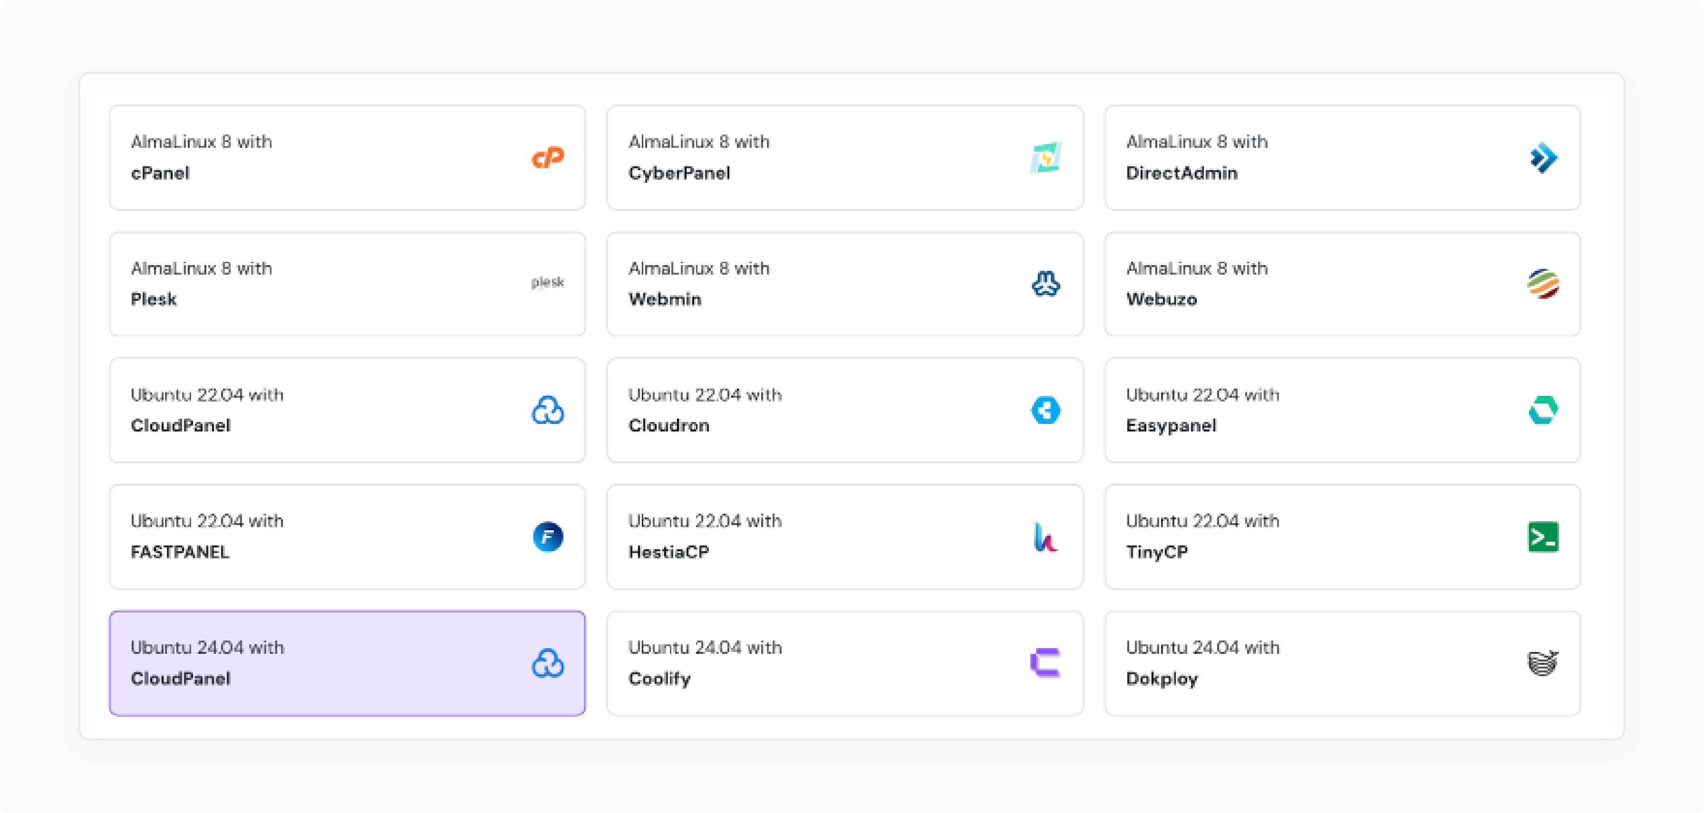Screen dimensions: 1704x813
Task: Click 'Ubuntu 24.04 with' above Dokploy
Action: point(1202,647)
